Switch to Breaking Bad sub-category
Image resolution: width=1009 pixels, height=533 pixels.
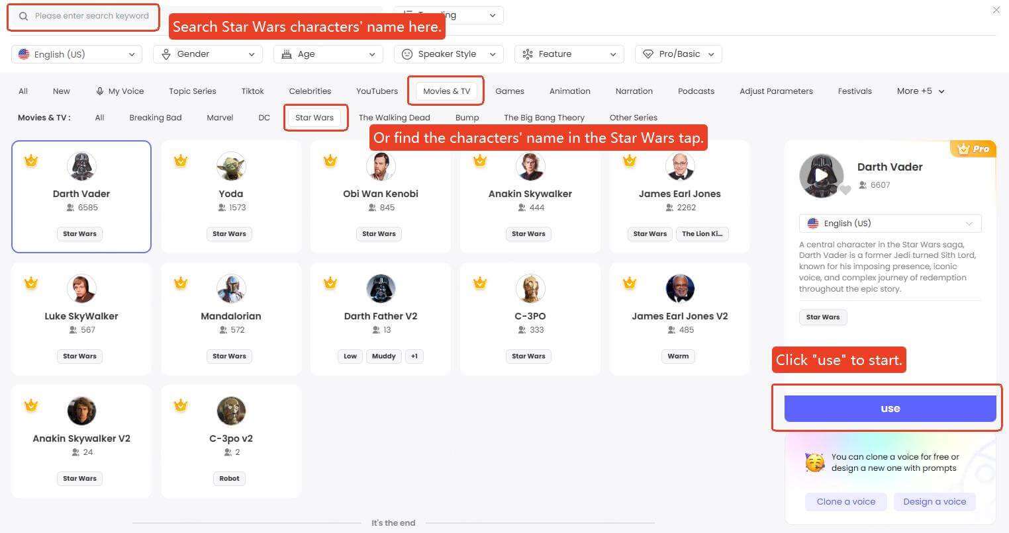(156, 118)
